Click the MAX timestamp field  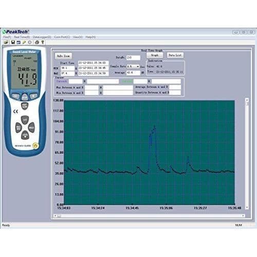point(93,74)
